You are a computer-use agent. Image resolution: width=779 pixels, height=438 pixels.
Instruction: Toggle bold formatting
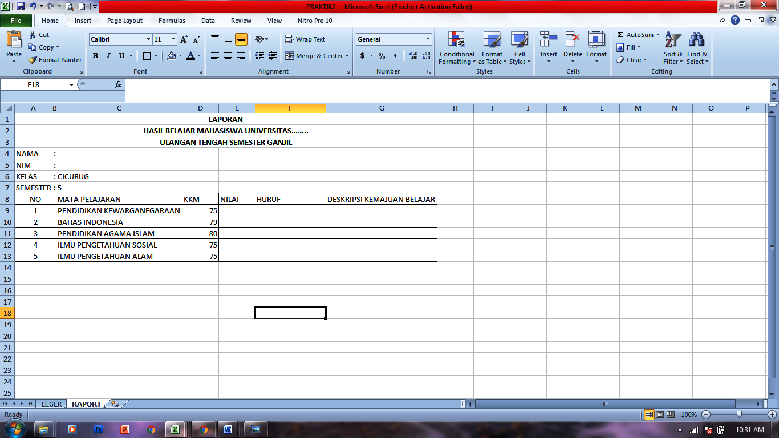(x=95, y=56)
